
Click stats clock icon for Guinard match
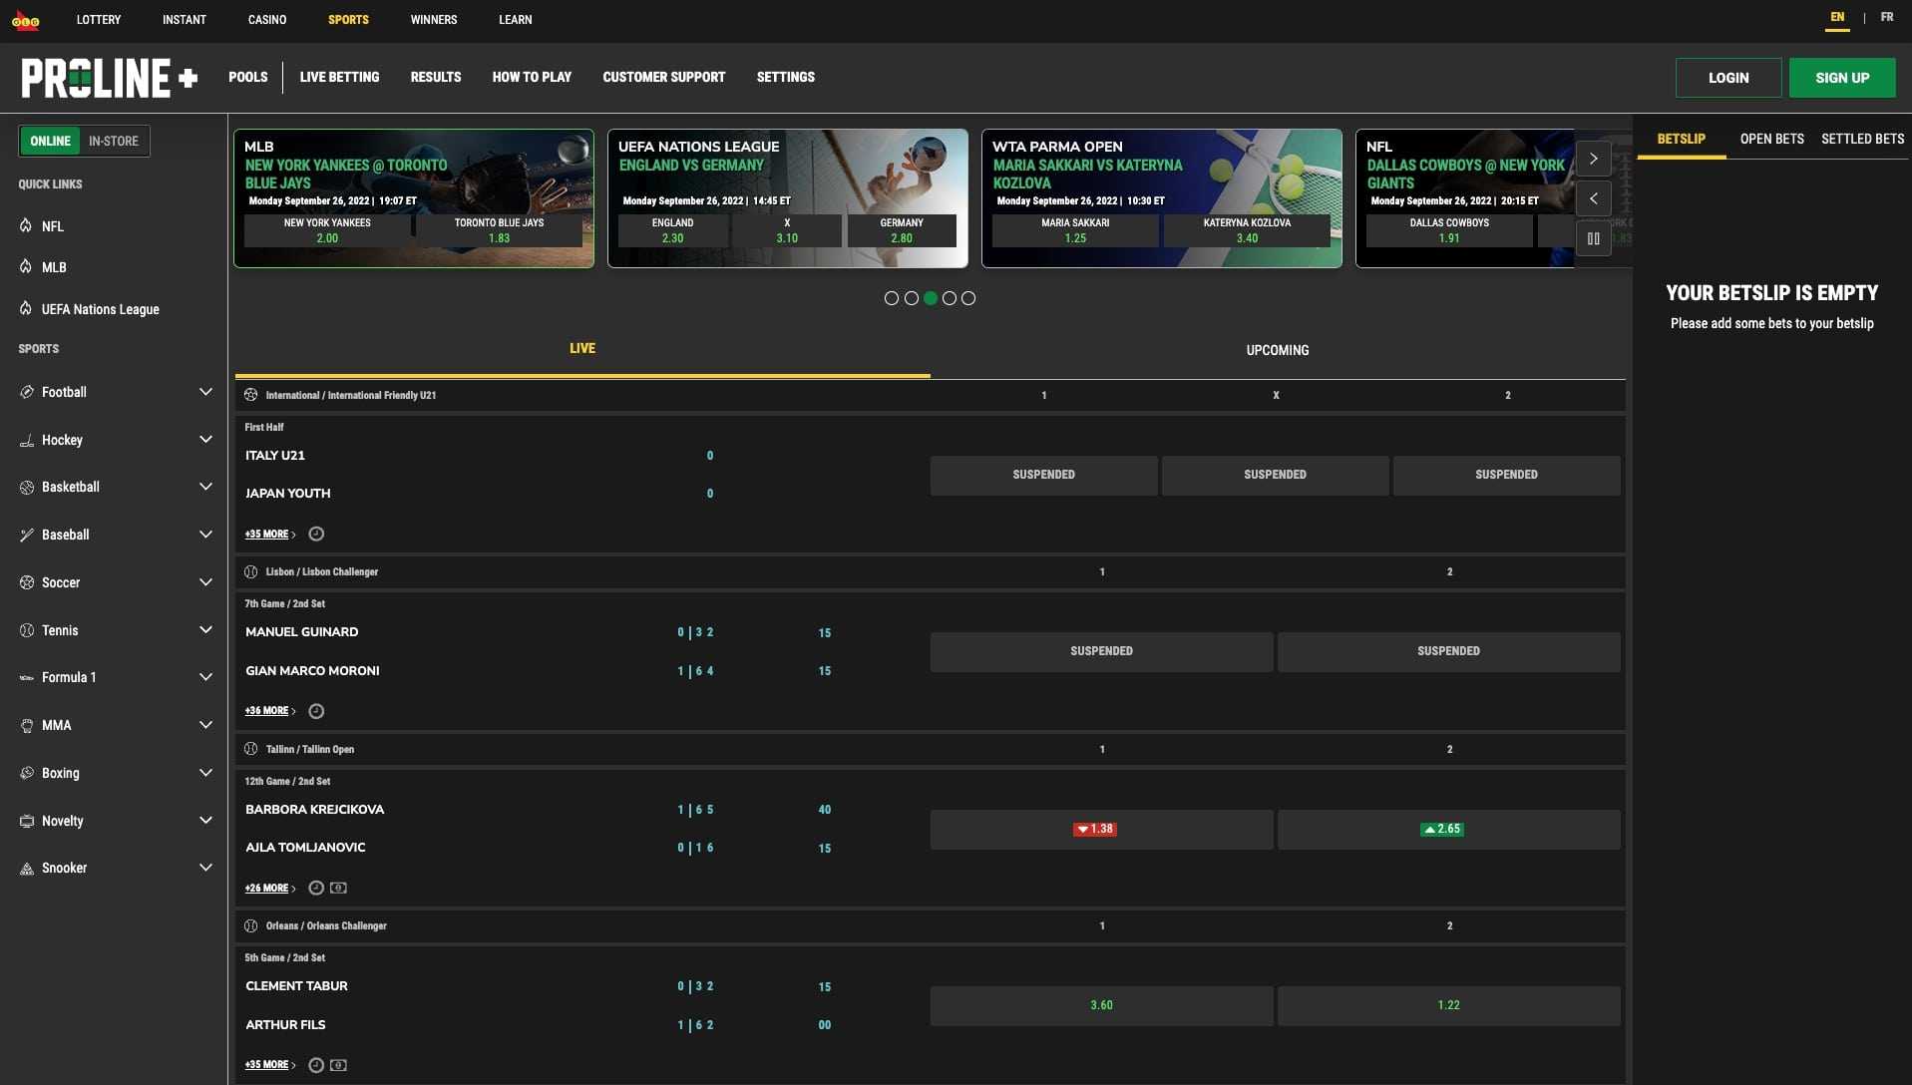coord(316,711)
